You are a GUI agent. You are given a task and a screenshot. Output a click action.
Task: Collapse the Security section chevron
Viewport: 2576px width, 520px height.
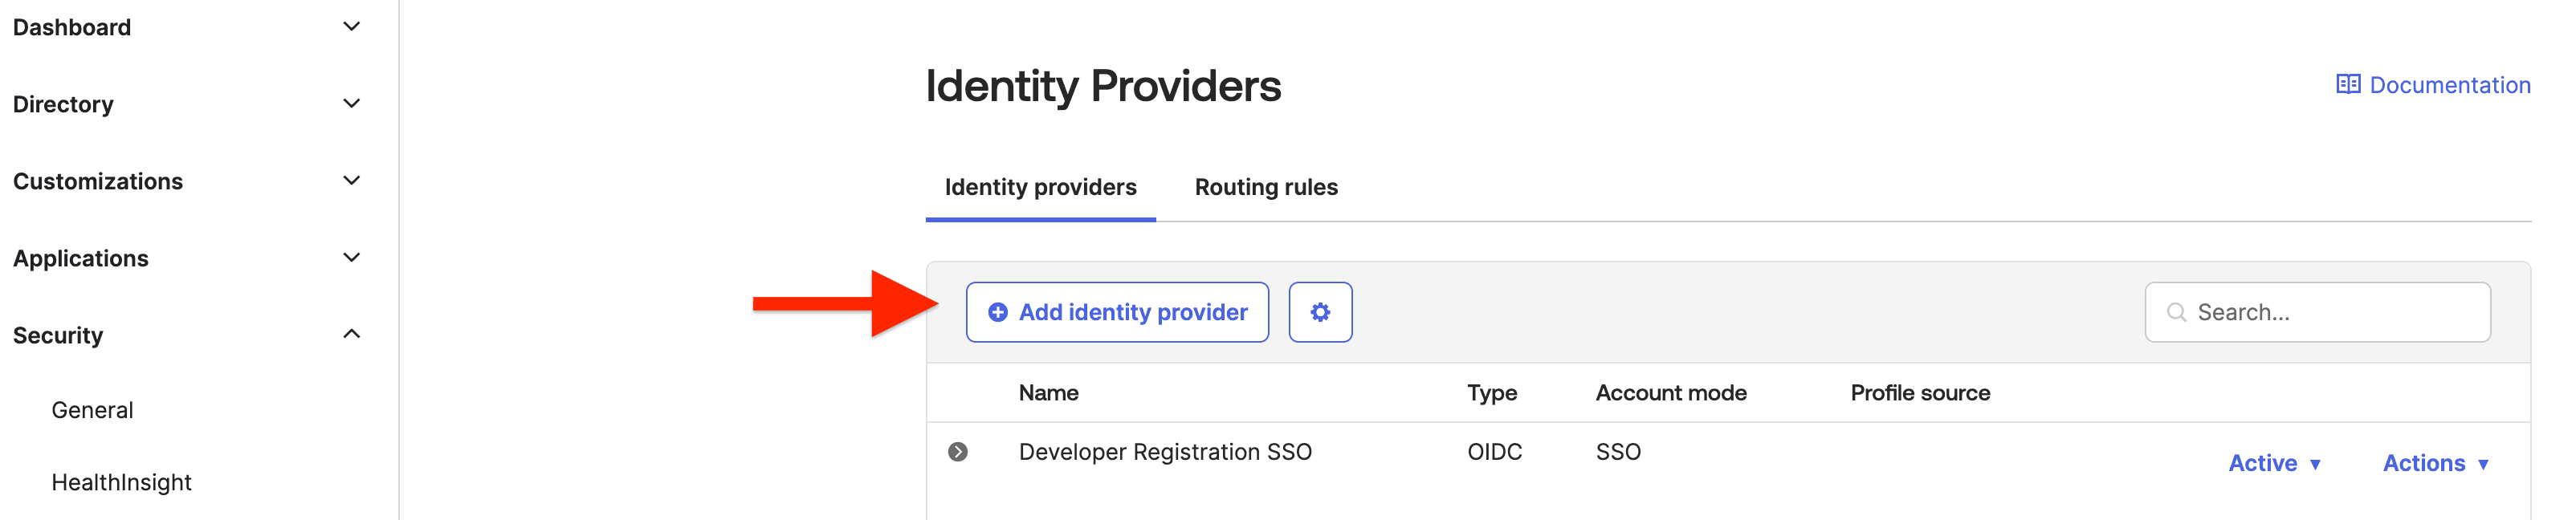pyautogui.click(x=350, y=334)
